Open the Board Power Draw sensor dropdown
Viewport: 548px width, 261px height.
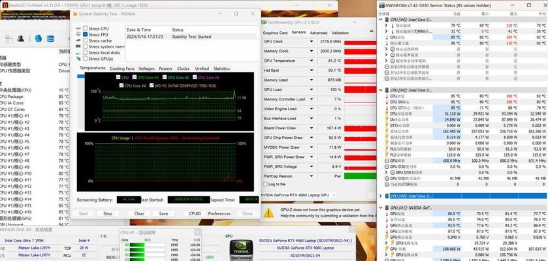pyautogui.click(x=312, y=128)
